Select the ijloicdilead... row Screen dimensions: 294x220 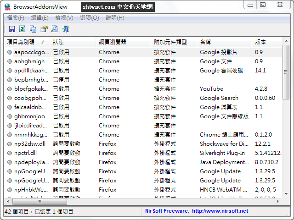[143, 126]
